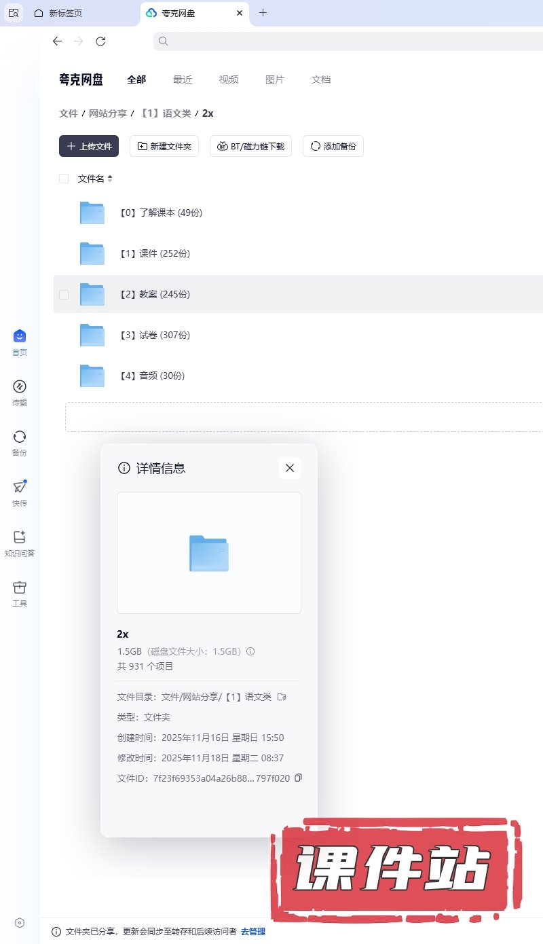Image resolution: width=543 pixels, height=944 pixels.
Task: Reload the page with refresh icon
Action: [x=100, y=41]
